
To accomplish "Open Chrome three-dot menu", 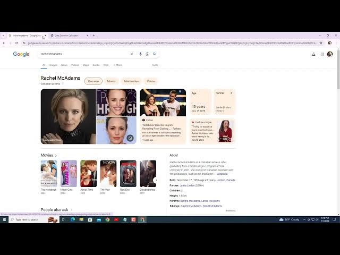I will [336, 43].
